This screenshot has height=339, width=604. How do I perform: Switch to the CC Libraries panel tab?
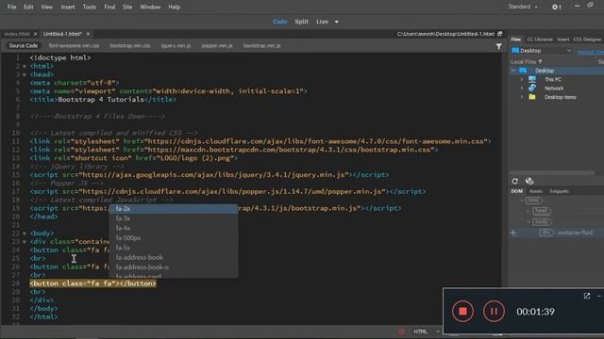(540, 40)
